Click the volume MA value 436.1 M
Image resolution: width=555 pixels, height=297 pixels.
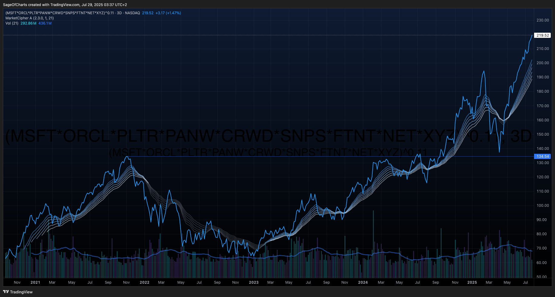pyautogui.click(x=45, y=23)
